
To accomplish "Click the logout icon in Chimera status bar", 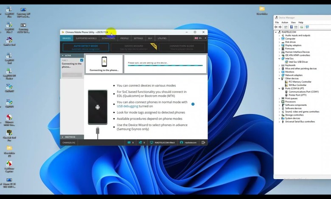I will pyautogui.click(x=203, y=143).
